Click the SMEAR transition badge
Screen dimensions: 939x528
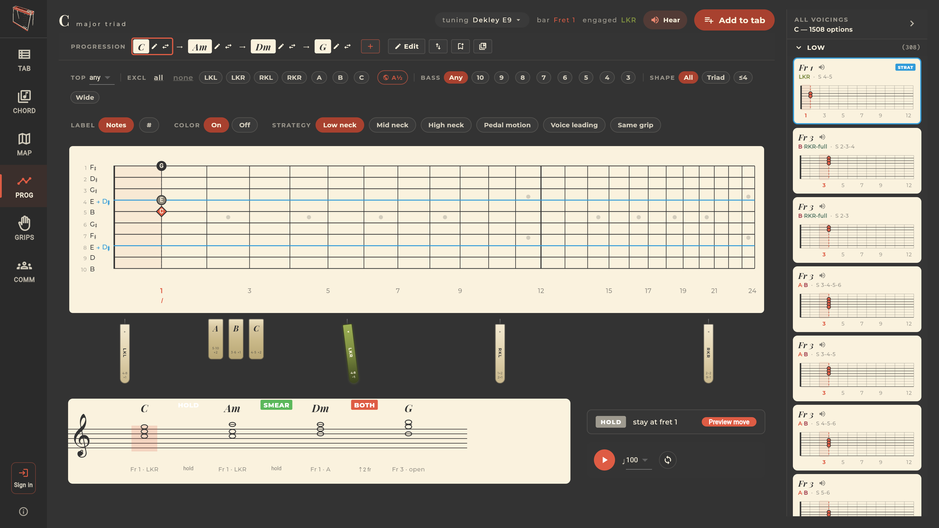coord(276,405)
